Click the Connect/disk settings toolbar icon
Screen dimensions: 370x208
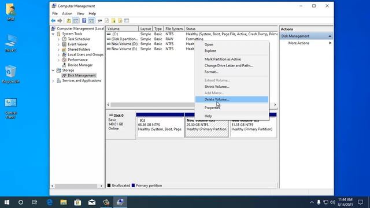[x=99, y=21]
